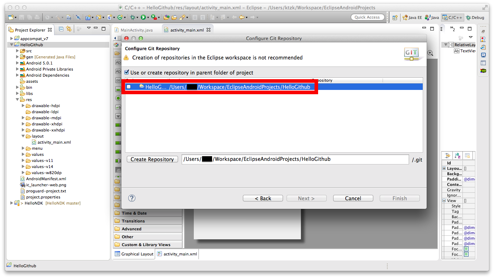
Task: Close the activity_main.xml editor tab
Action: [208, 30]
